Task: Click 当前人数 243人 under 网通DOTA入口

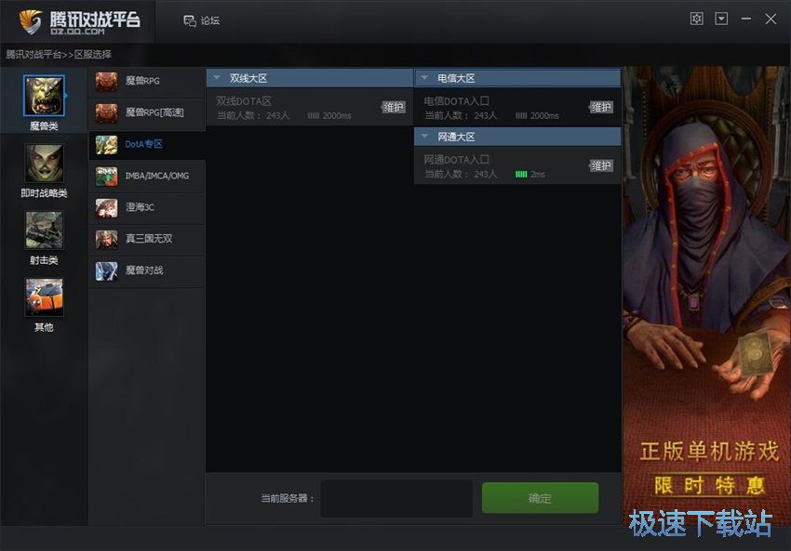Action: click(x=461, y=175)
